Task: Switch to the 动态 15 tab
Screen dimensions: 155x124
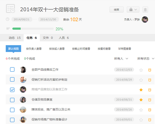Action: [15, 38]
